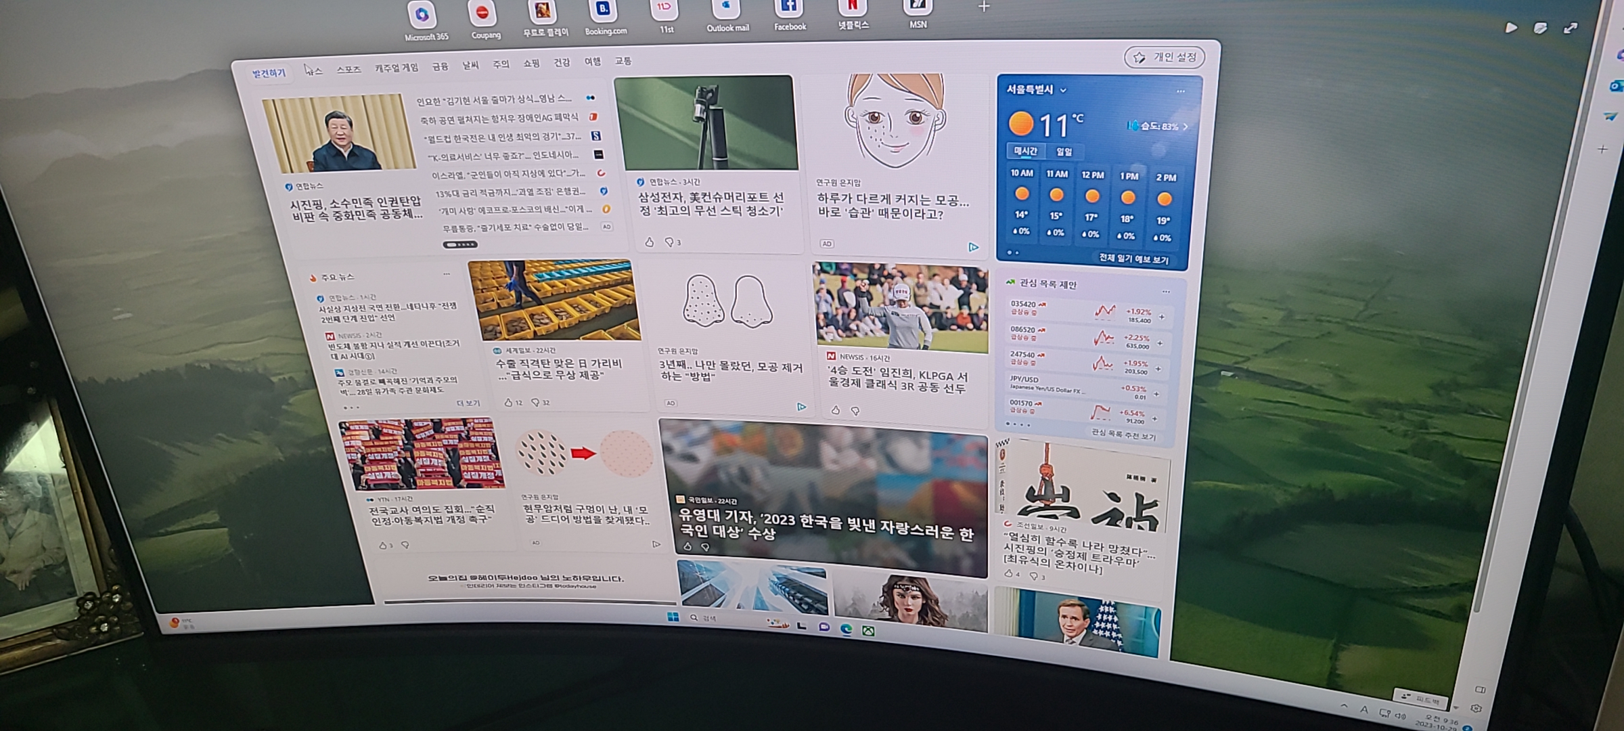
Task: Add stock 035420 to watchlist
Action: [x=1162, y=317]
